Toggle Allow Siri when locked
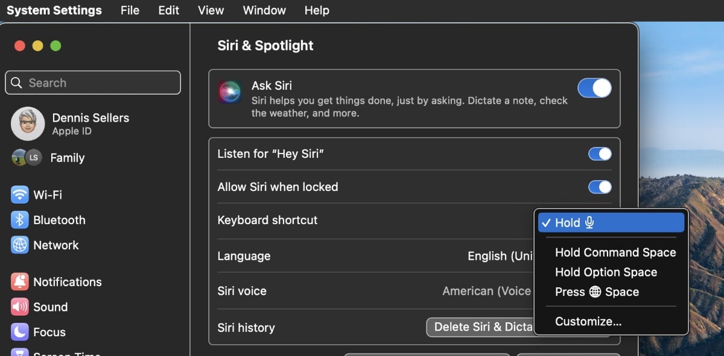The width and height of the screenshot is (724, 356). [x=600, y=187]
